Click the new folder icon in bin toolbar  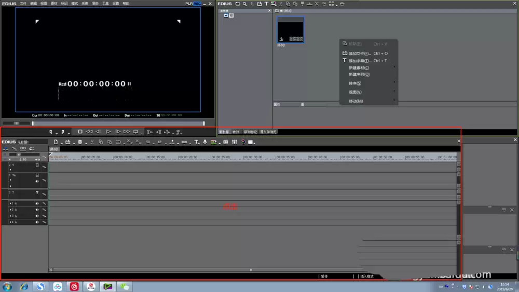(238, 4)
